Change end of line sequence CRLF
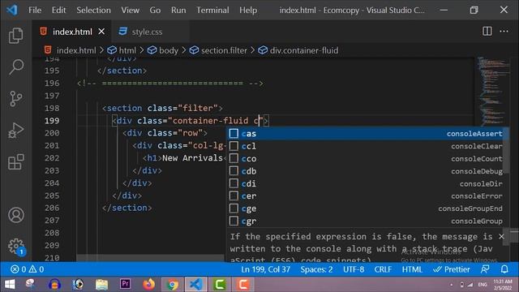The width and height of the screenshot is (519, 292). pos(383,269)
